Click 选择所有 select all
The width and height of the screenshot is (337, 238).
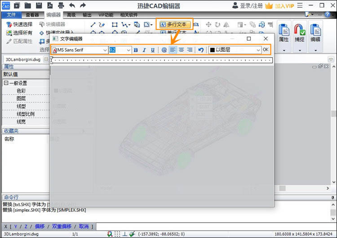coord(19,33)
